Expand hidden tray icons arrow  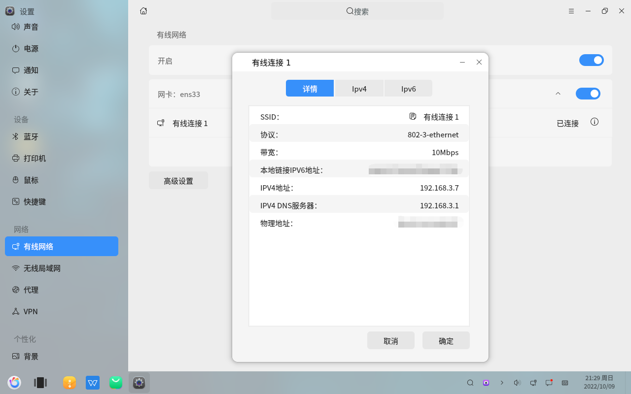(x=502, y=383)
